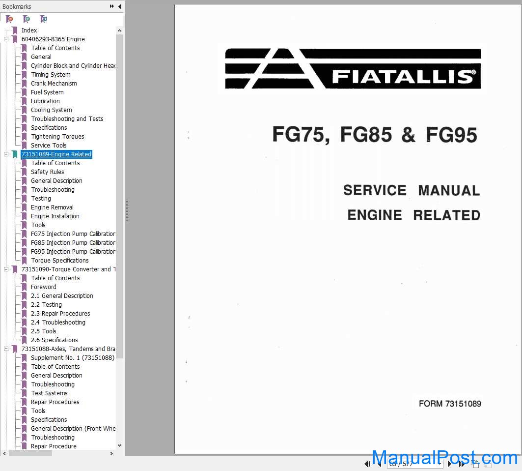Go to the previous page
Image resolution: width=522 pixels, height=471 pixels.
pos(379,464)
